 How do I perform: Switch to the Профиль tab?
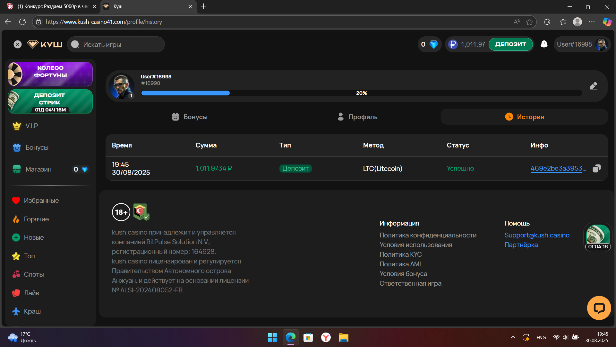coord(357,117)
